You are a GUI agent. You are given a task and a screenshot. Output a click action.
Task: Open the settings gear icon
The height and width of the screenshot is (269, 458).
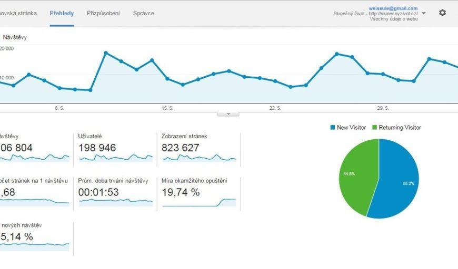tap(442, 13)
